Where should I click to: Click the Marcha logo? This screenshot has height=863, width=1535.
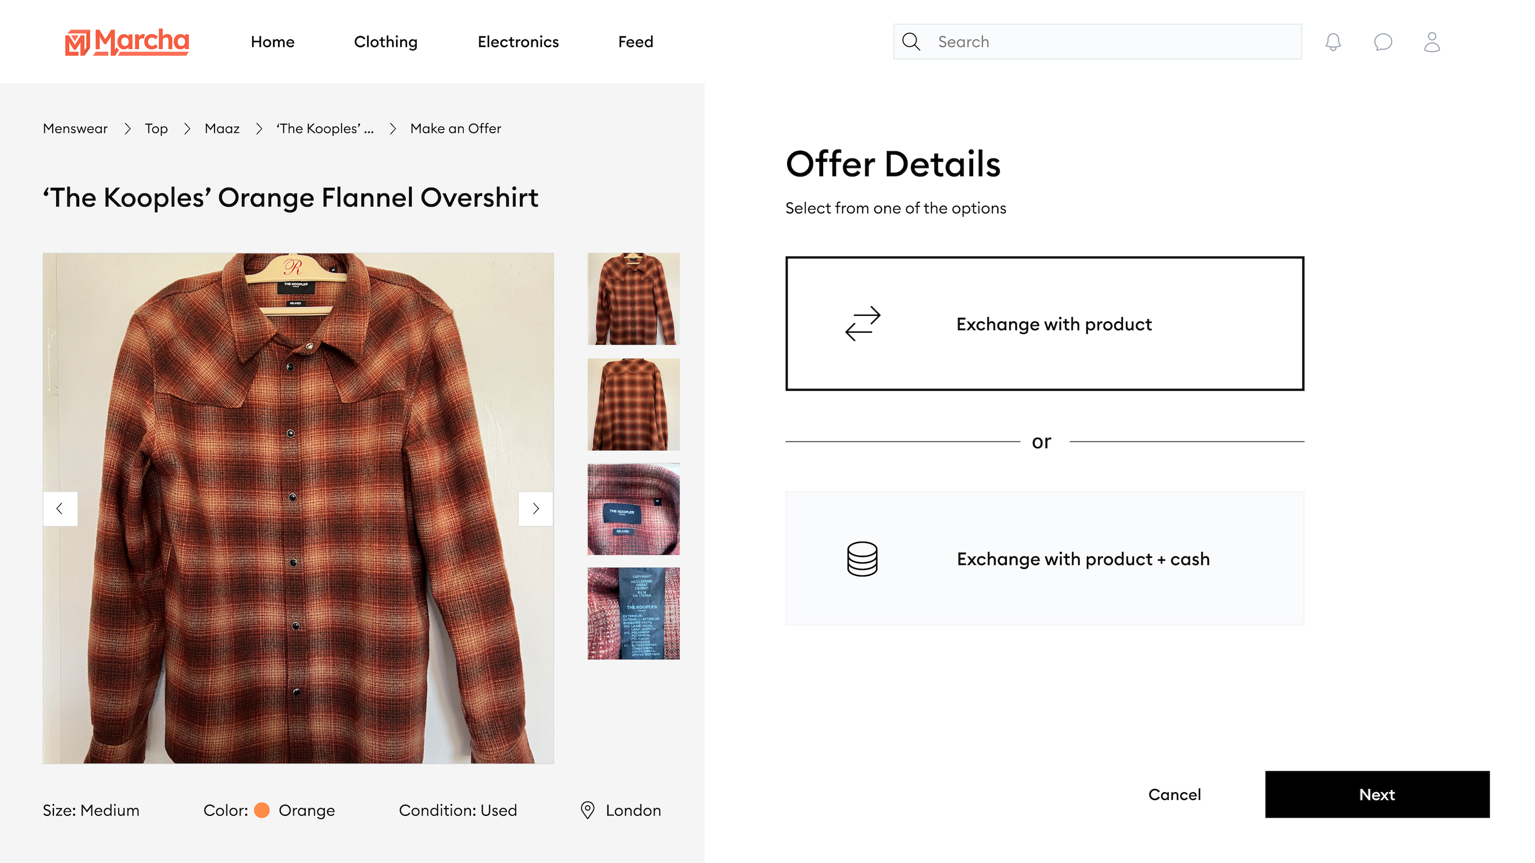(127, 42)
